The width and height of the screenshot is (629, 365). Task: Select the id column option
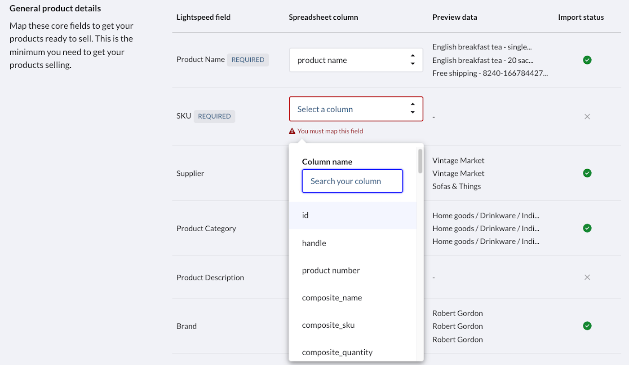point(352,215)
